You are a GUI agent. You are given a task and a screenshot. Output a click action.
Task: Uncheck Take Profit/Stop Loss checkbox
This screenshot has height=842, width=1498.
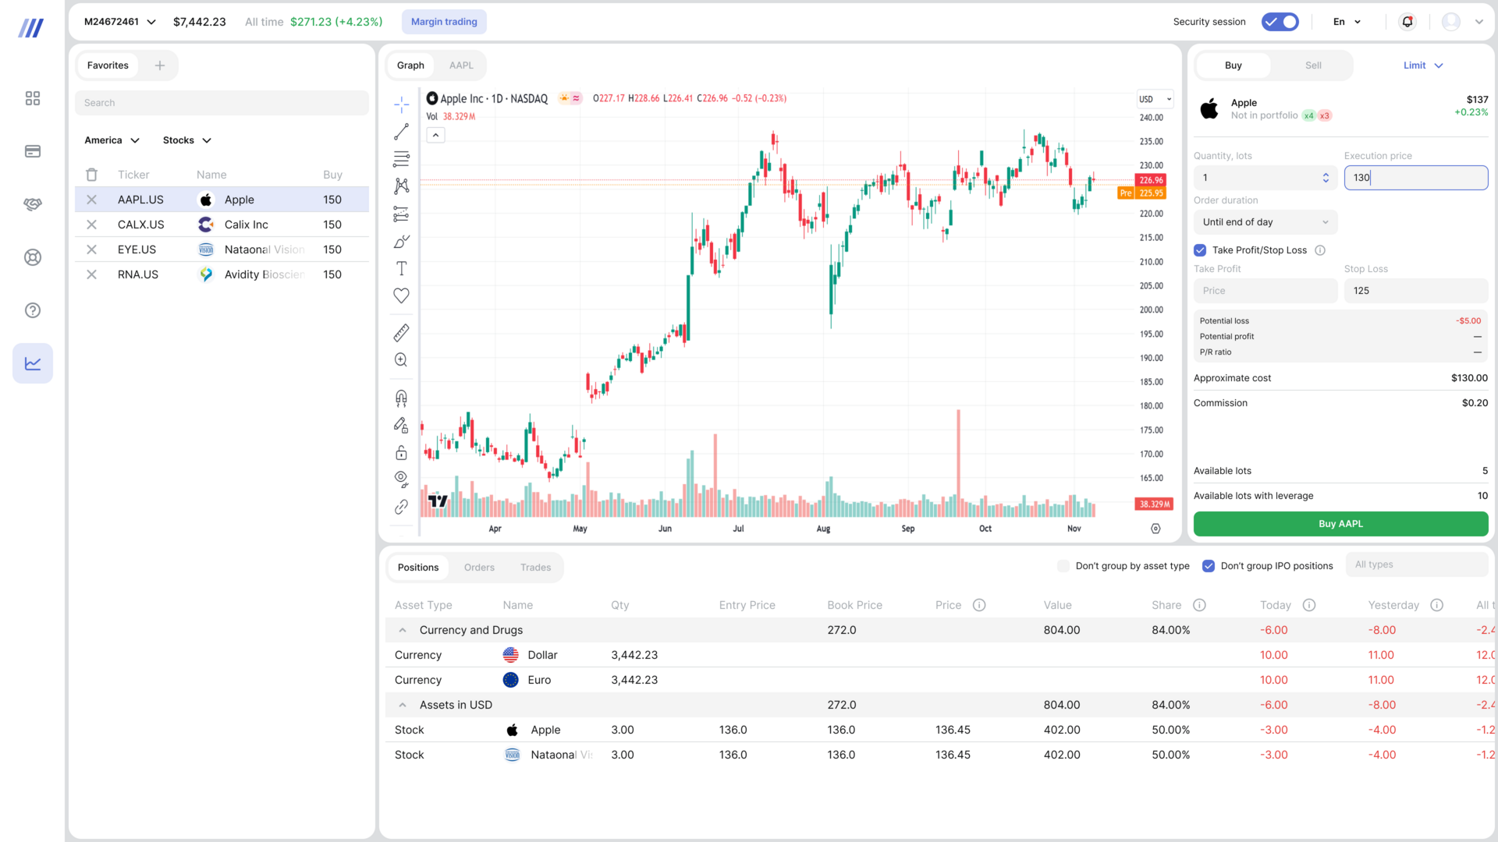[x=1200, y=250]
